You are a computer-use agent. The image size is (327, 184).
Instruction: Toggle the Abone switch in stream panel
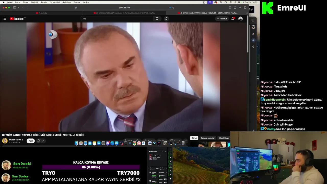[165, 179]
